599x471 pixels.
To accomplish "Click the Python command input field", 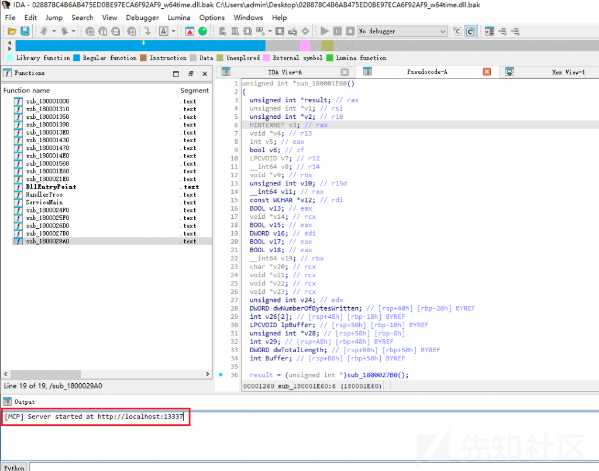I will 314,467.
